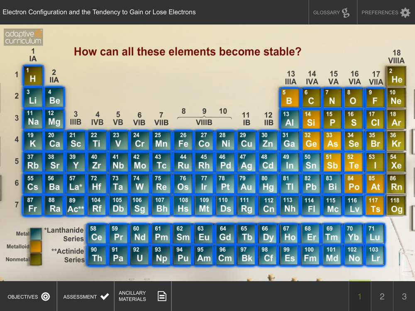Open Preferences gear settings
The width and height of the screenshot is (415, 311).
(x=386, y=12)
